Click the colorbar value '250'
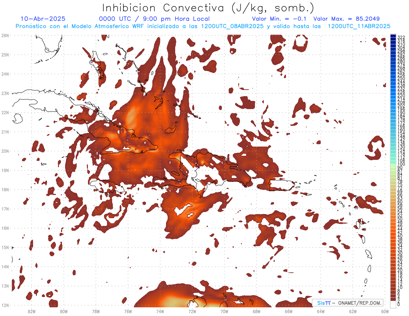 [401, 78]
